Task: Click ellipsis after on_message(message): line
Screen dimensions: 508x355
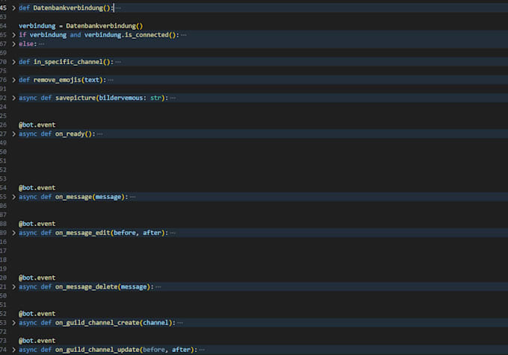Action: click(133, 197)
